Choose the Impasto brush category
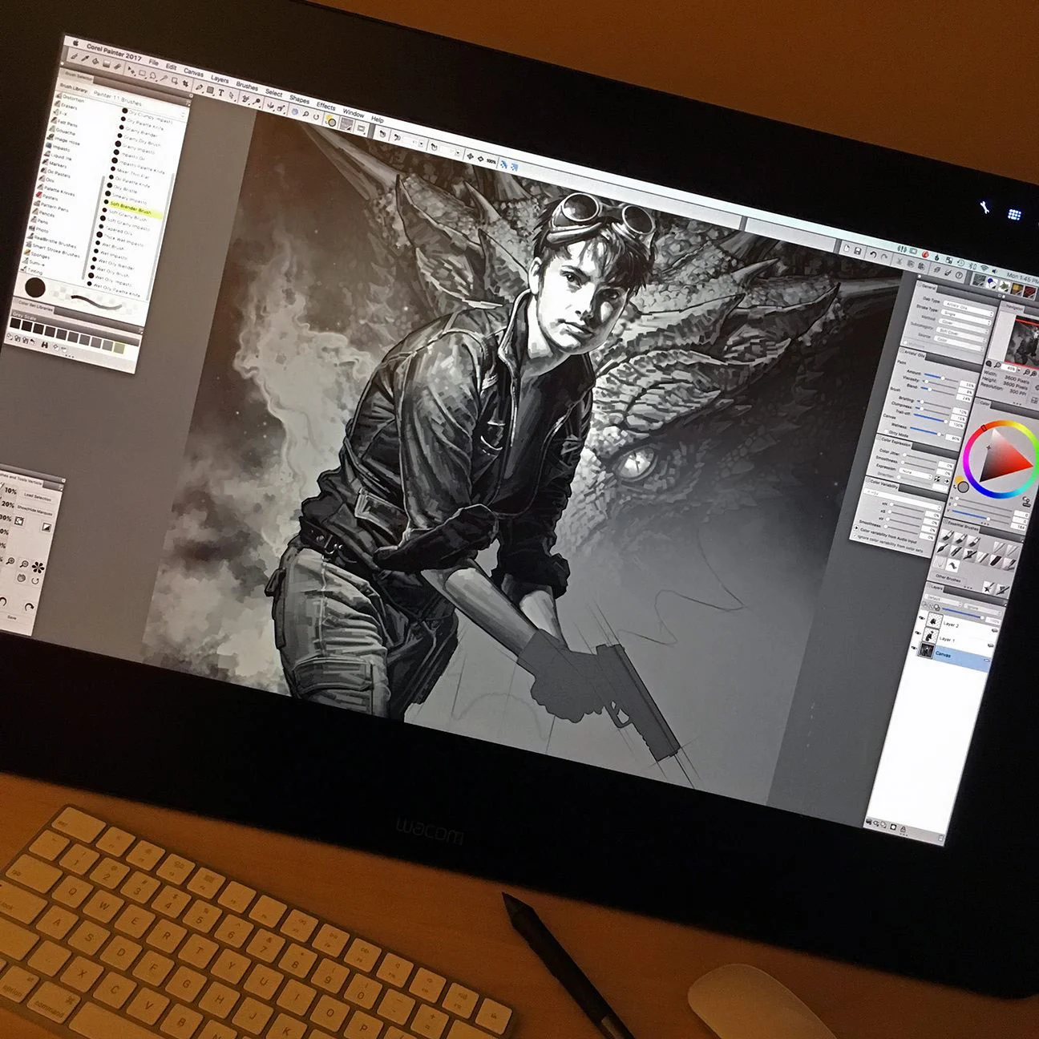This screenshot has height=1039, width=1039. pyautogui.click(x=58, y=148)
